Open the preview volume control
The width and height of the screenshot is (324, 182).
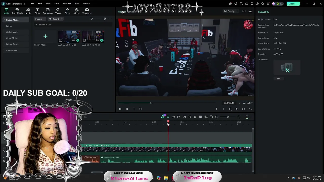pyautogui.click(x=244, y=109)
